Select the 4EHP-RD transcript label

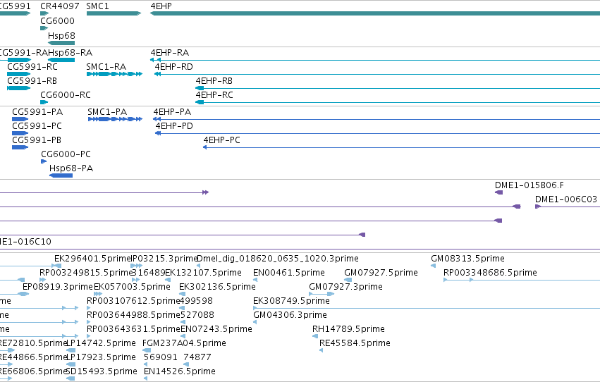[173, 66]
